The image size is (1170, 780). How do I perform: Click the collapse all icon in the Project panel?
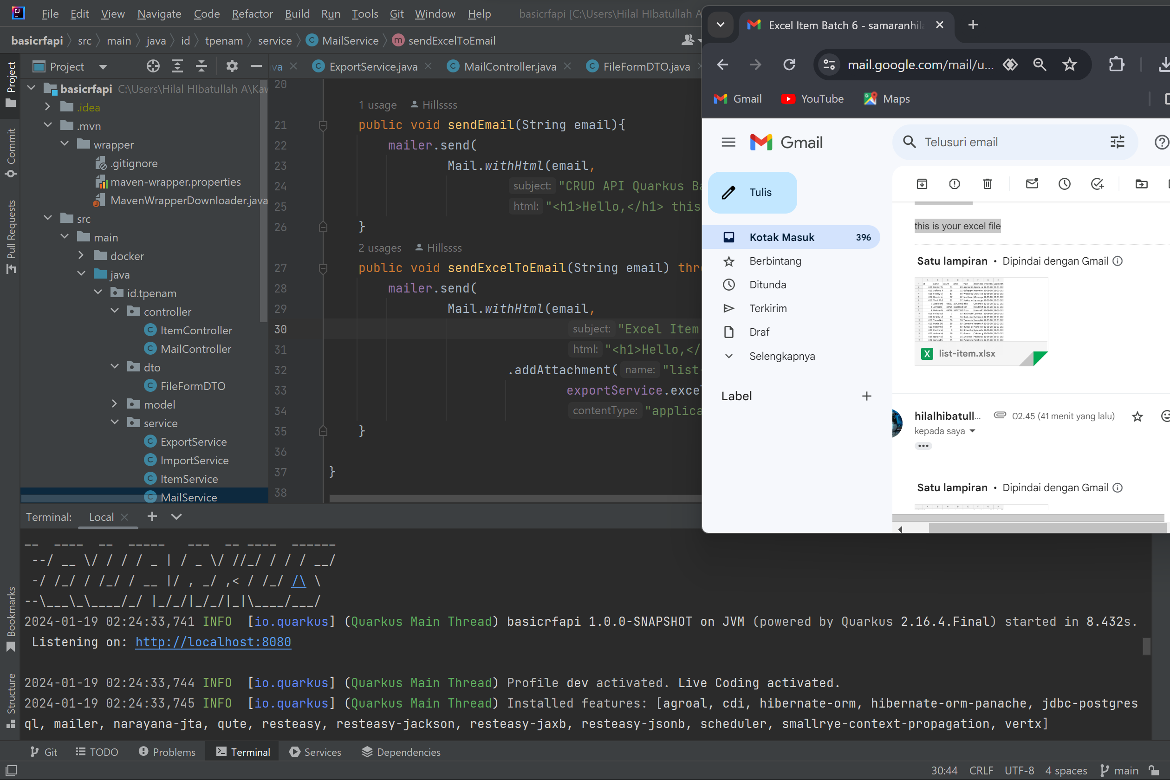(201, 66)
